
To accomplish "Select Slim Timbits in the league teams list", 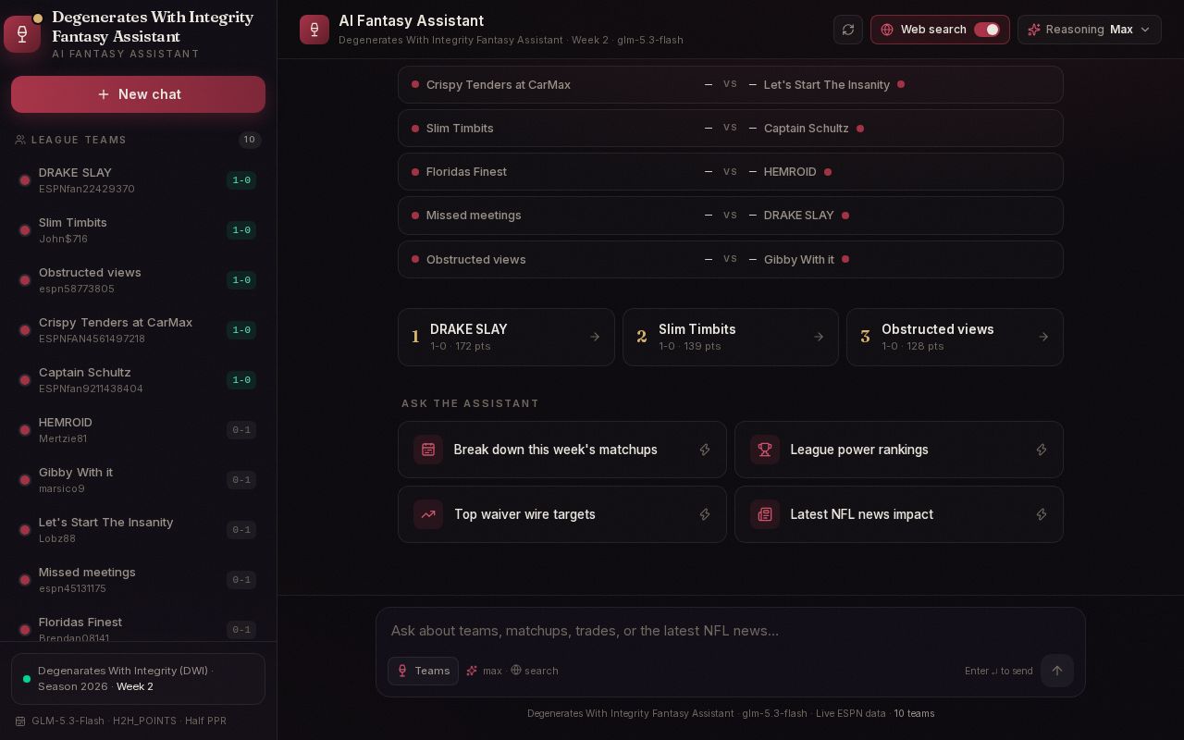I will [x=138, y=230].
